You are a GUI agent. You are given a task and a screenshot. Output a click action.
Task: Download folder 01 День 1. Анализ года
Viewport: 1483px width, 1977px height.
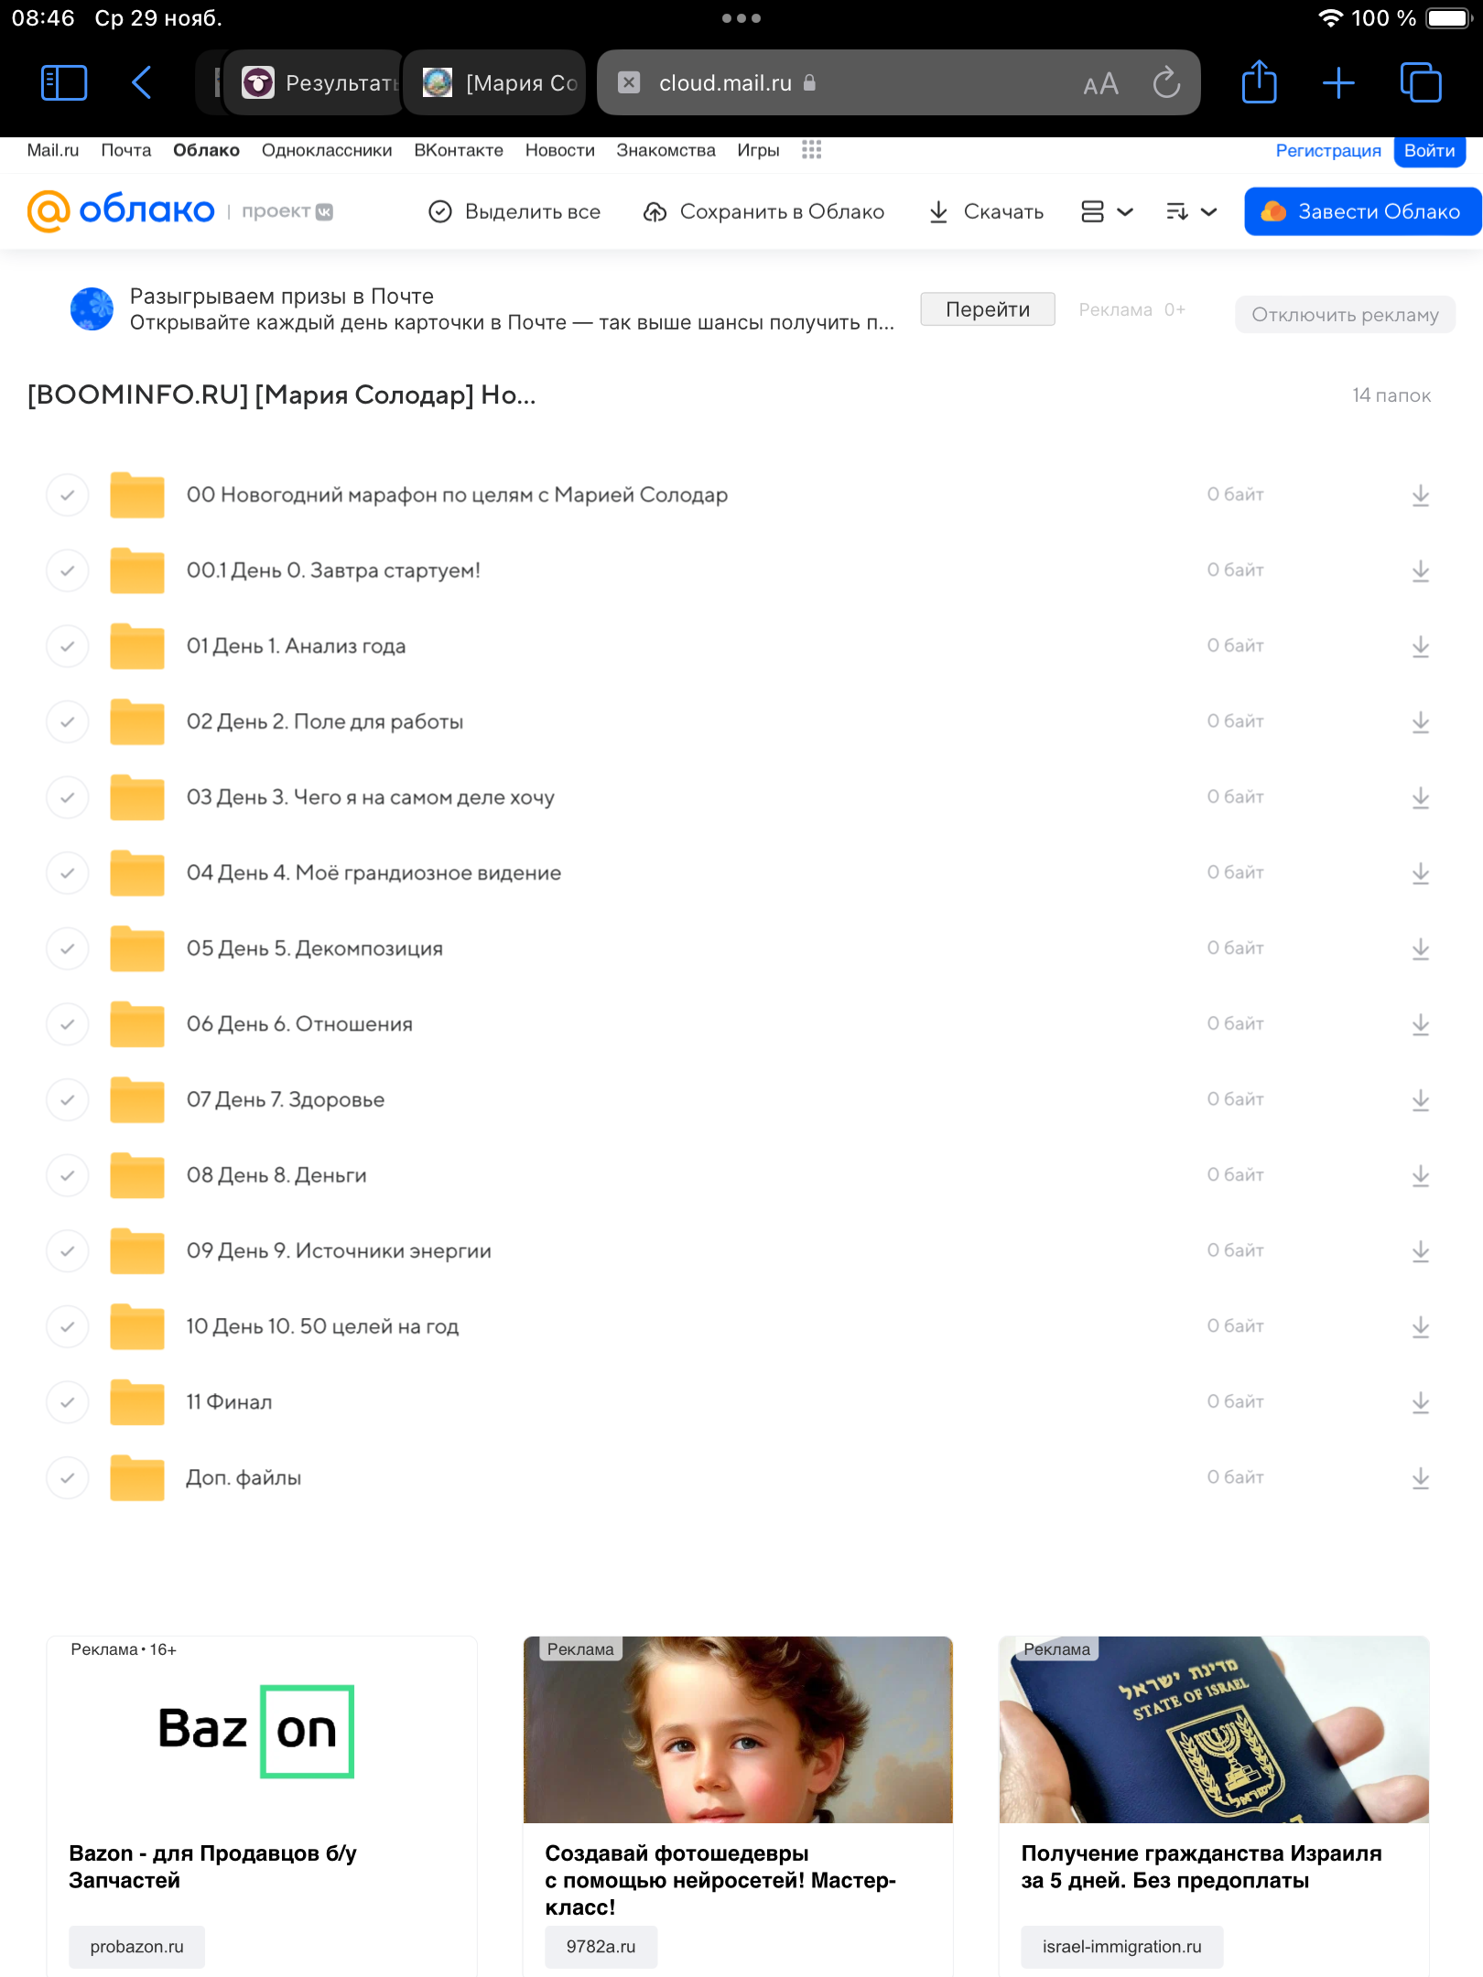pos(1420,646)
